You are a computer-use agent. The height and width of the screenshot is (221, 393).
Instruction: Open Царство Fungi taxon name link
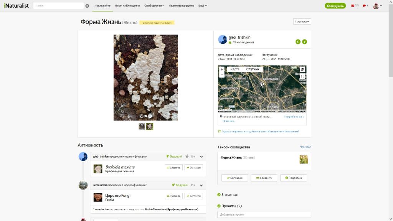tap(117, 195)
